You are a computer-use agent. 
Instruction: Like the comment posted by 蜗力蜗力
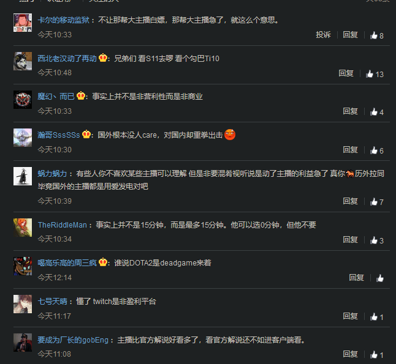pos(373,202)
